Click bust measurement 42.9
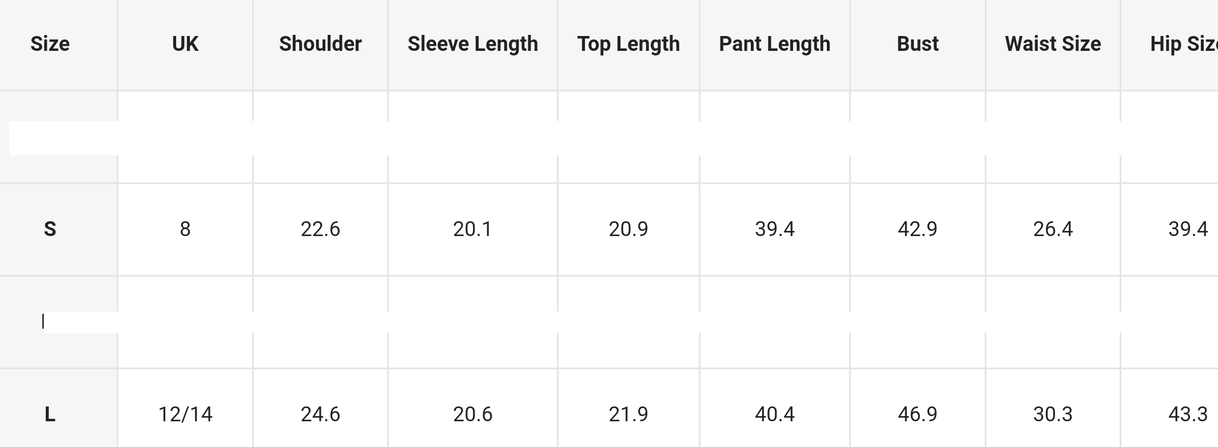 click(x=917, y=229)
